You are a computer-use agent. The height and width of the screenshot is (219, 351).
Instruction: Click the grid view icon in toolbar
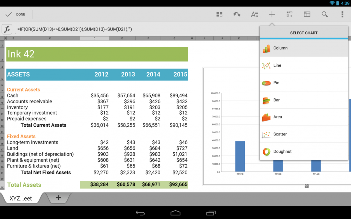point(219,15)
